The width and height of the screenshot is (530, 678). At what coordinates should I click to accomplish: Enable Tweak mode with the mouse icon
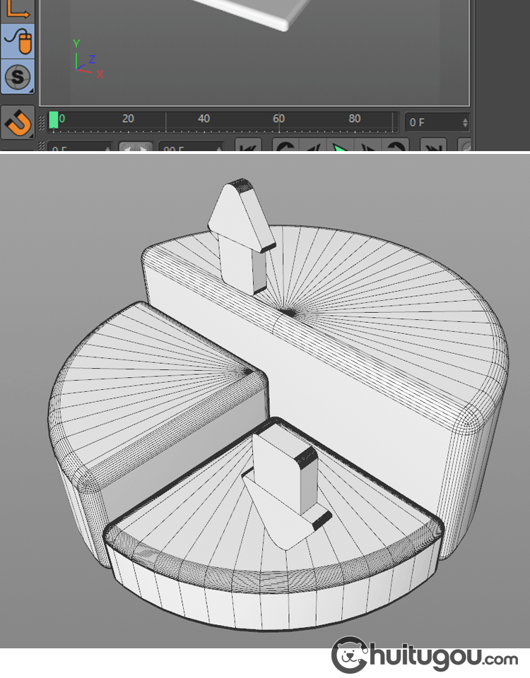click(17, 41)
